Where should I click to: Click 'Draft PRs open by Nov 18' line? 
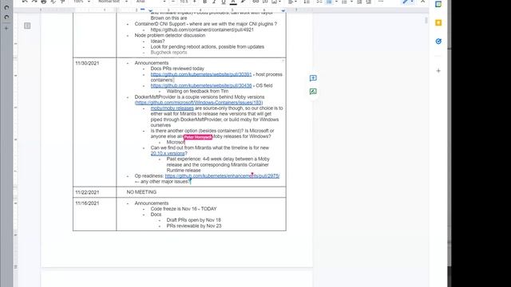pyautogui.click(x=193, y=220)
